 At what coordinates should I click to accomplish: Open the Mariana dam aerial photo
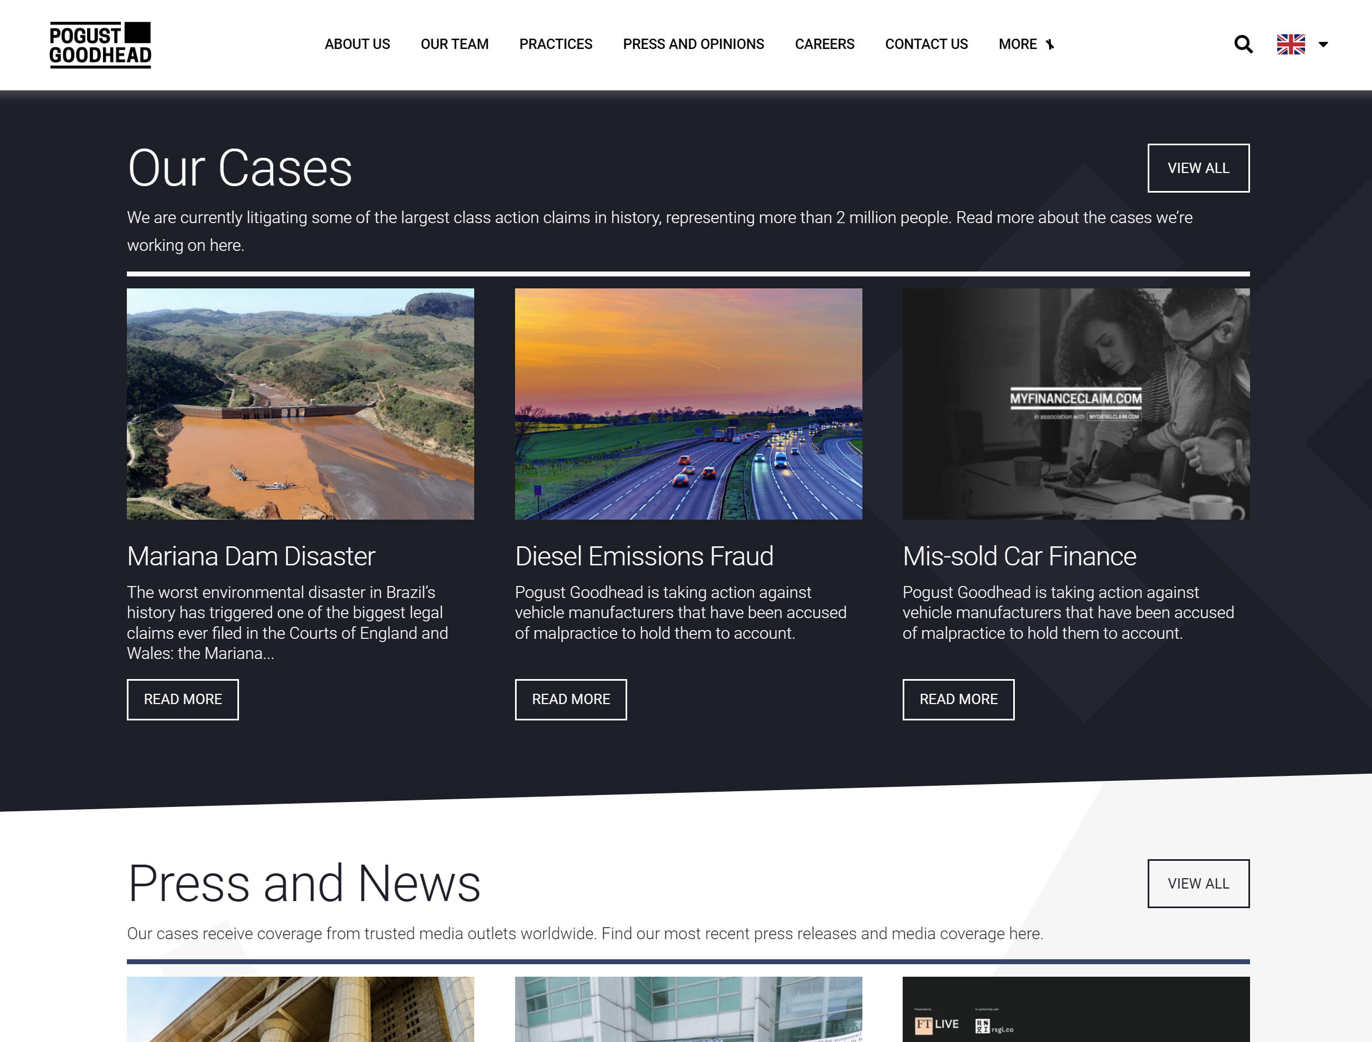[x=301, y=404]
